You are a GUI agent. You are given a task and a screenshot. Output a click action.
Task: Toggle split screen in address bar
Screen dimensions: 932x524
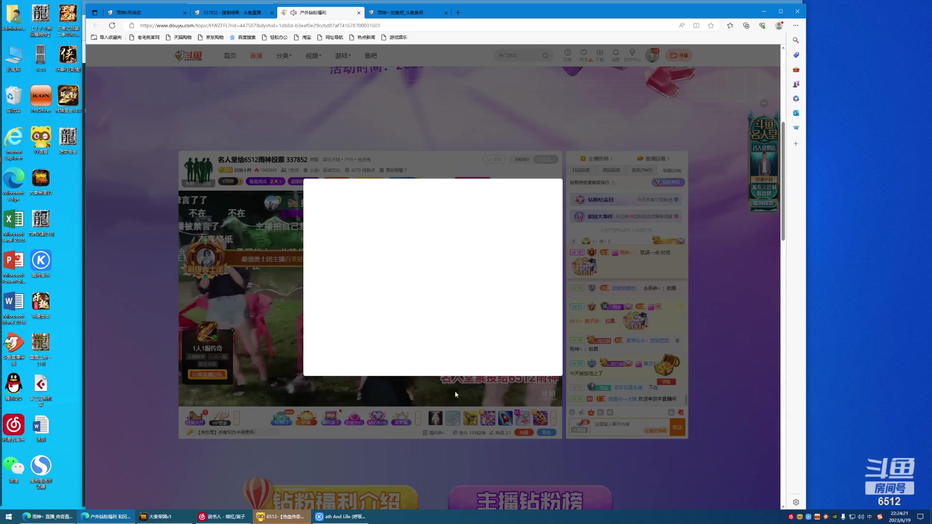click(696, 26)
